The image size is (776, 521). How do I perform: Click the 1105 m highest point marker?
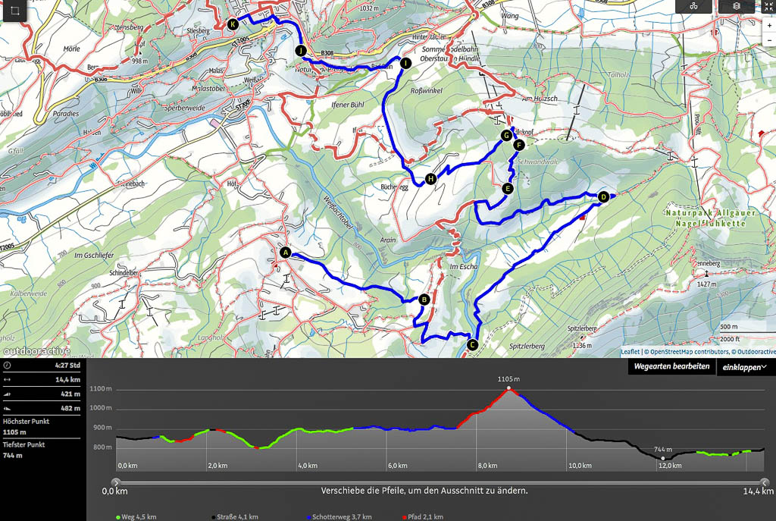click(508, 388)
